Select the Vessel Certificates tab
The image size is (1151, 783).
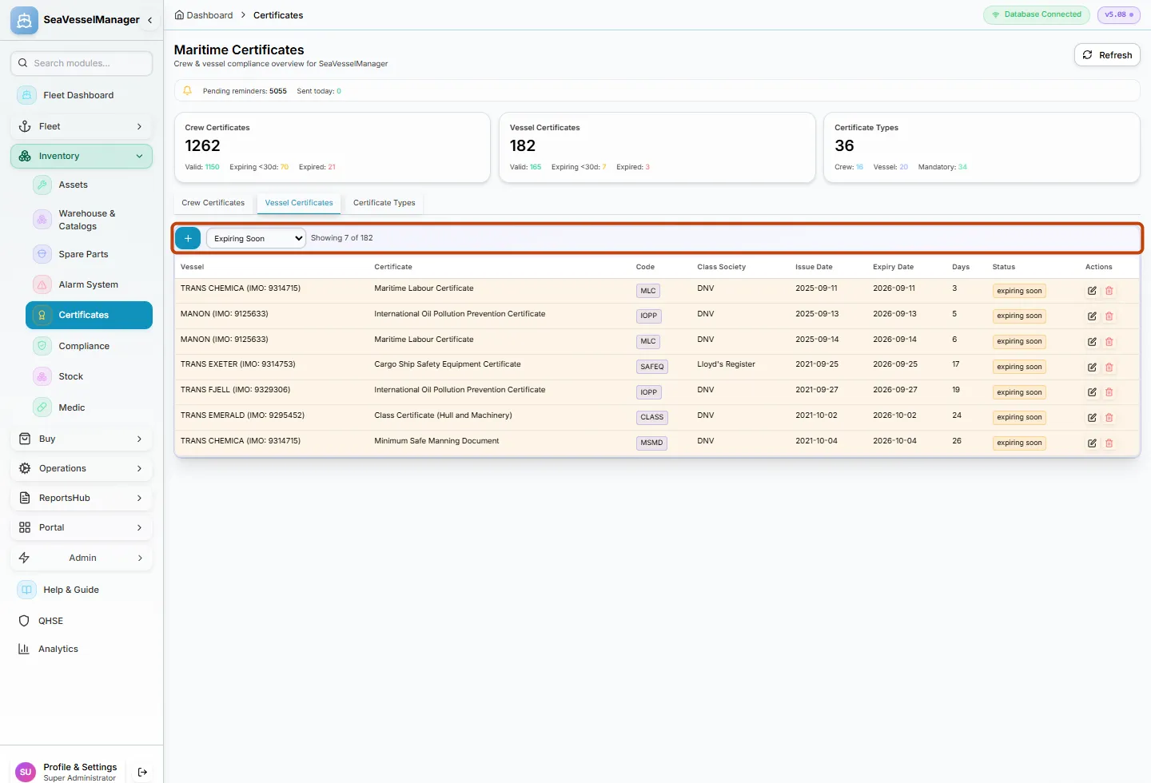[x=299, y=203]
